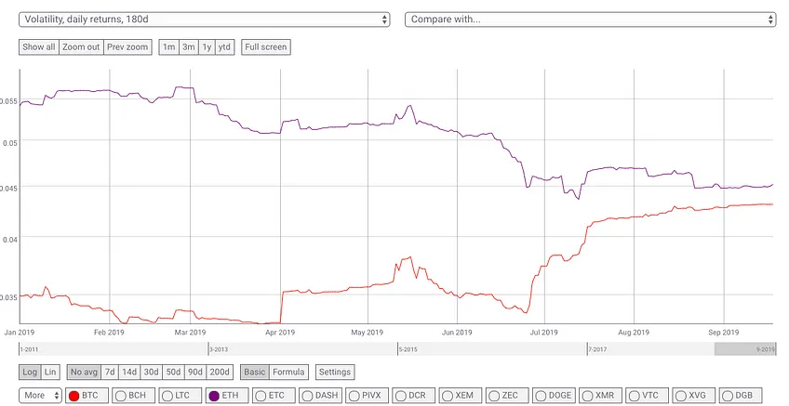Turn on the XMR coin circle
This screenshot has height=406, width=789.
[x=587, y=396]
